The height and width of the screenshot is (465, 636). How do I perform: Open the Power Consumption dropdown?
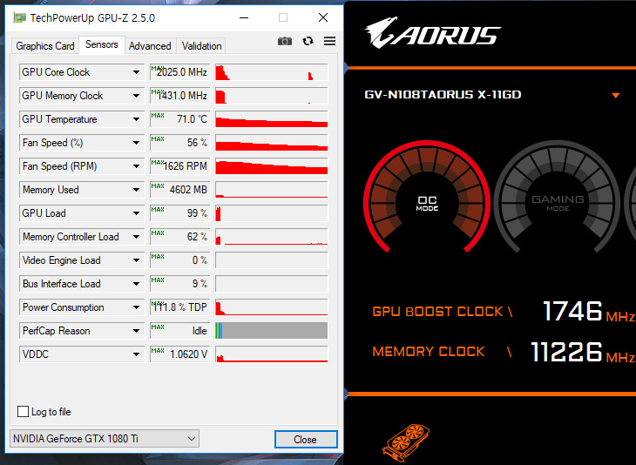(136, 307)
